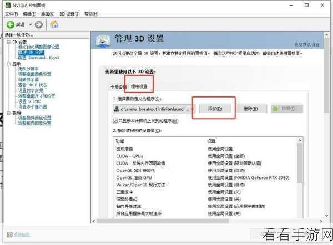Open 通过预览调整图像设置 in the task tree
Screen dimensions: 333x245
point(39,47)
